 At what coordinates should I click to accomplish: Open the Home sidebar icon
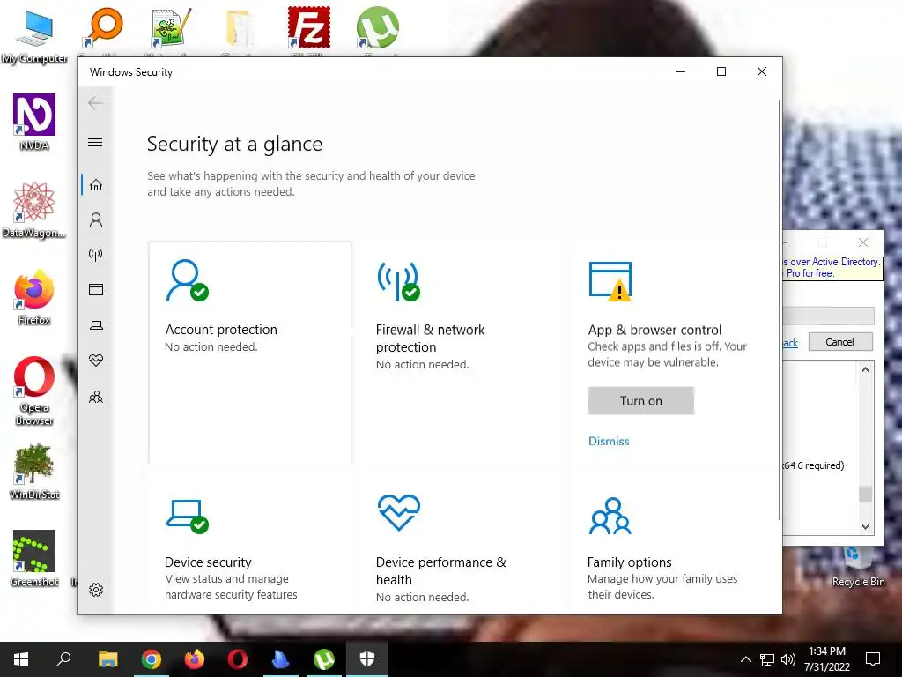(x=96, y=185)
